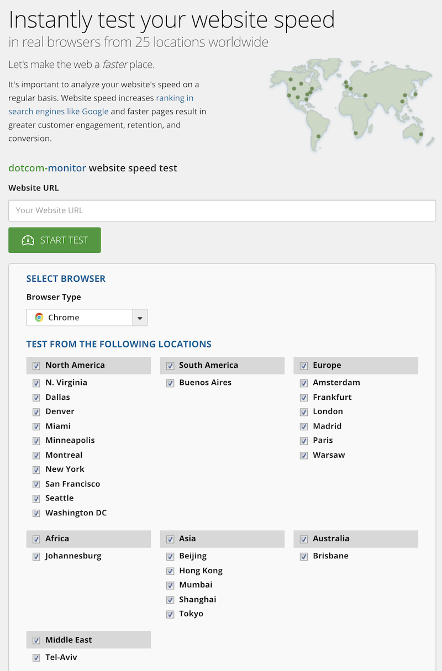Deselect the Tokyo checkbox
This screenshot has height=671, width=442.
(x=170, y=614)
